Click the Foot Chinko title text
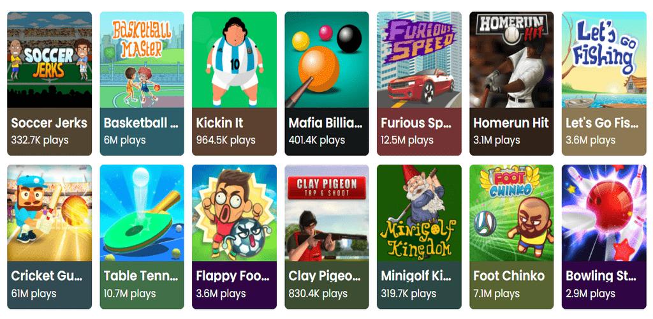This screenshot has height=319, width=653. click(509, 276)
